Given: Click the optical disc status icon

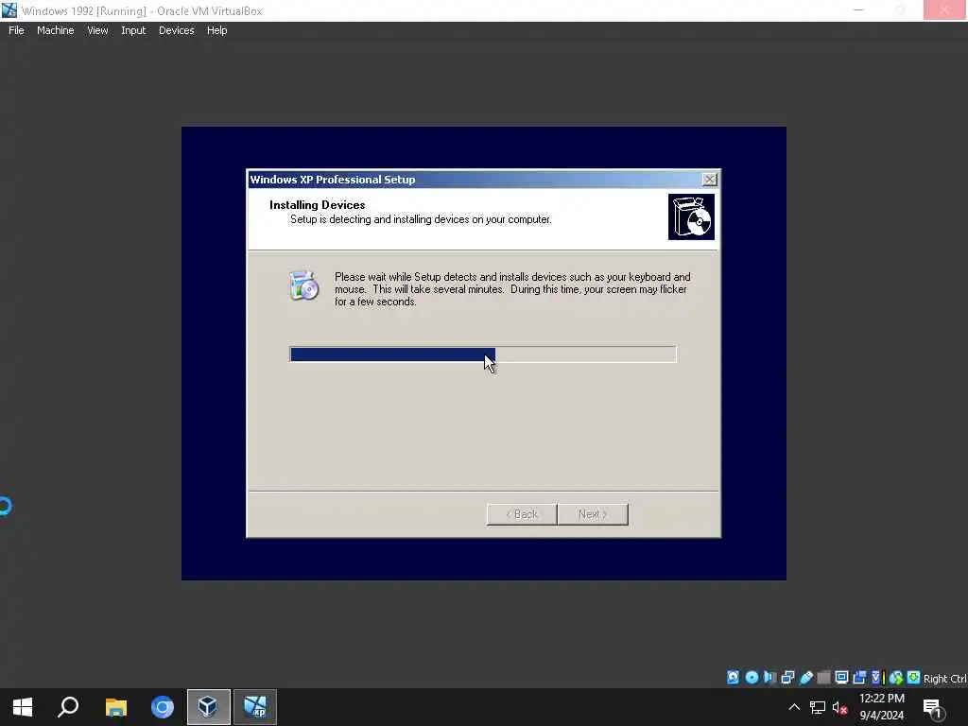Looking at the screenshot, I should 752,678.
